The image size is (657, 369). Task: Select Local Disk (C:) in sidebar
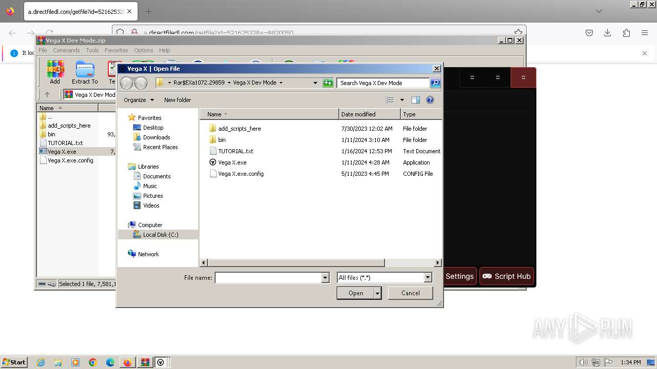coord(160,235)
